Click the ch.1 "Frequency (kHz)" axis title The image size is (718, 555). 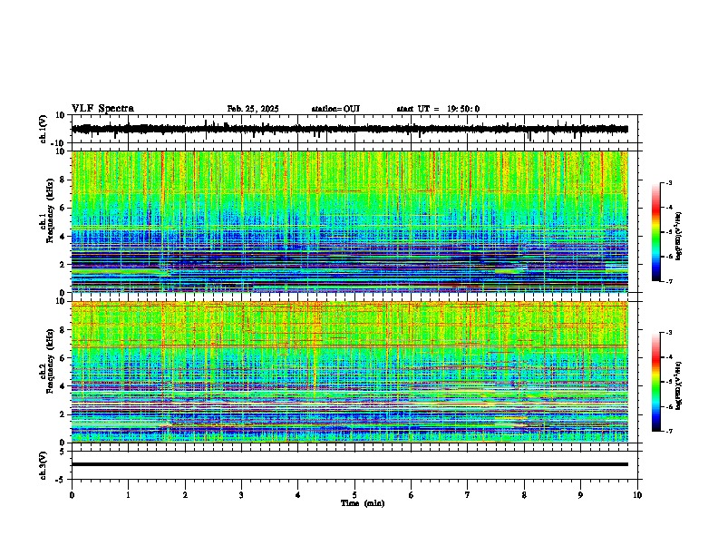pyautogui.click(x=49, y=210)
